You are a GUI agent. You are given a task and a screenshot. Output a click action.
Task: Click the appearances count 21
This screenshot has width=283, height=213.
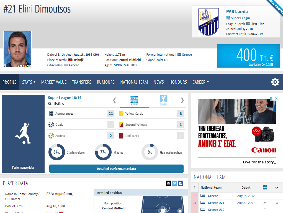coord(111,114)
